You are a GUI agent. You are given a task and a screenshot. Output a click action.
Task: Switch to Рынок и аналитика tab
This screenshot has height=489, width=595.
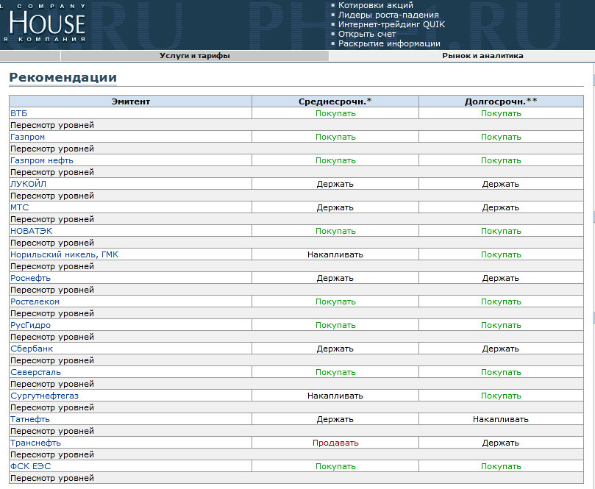tap(482, 56)
